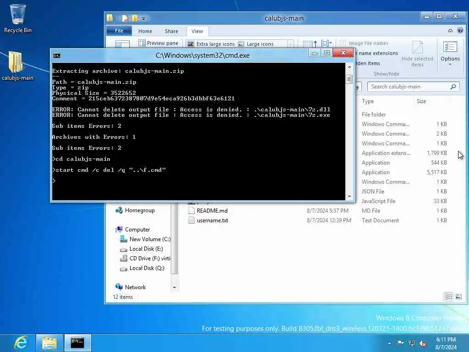Click the muted volume tray icon
Viewport: 469px width, 352px height.
click(423, 343)
